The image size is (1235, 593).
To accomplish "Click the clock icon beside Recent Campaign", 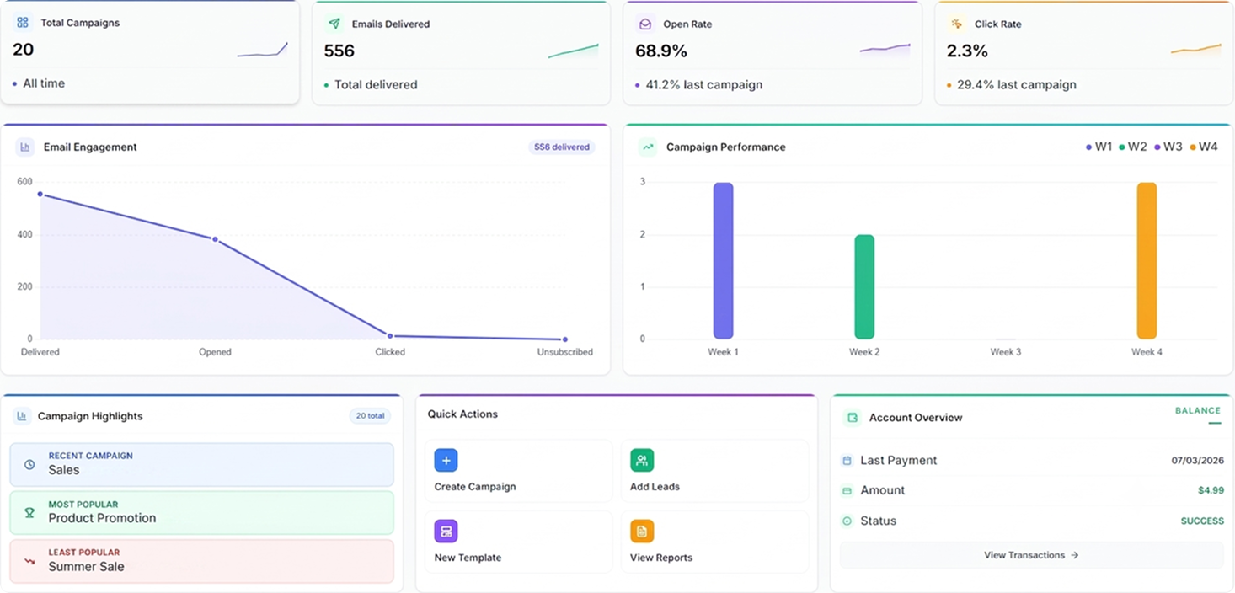I will tap(29, 465).
